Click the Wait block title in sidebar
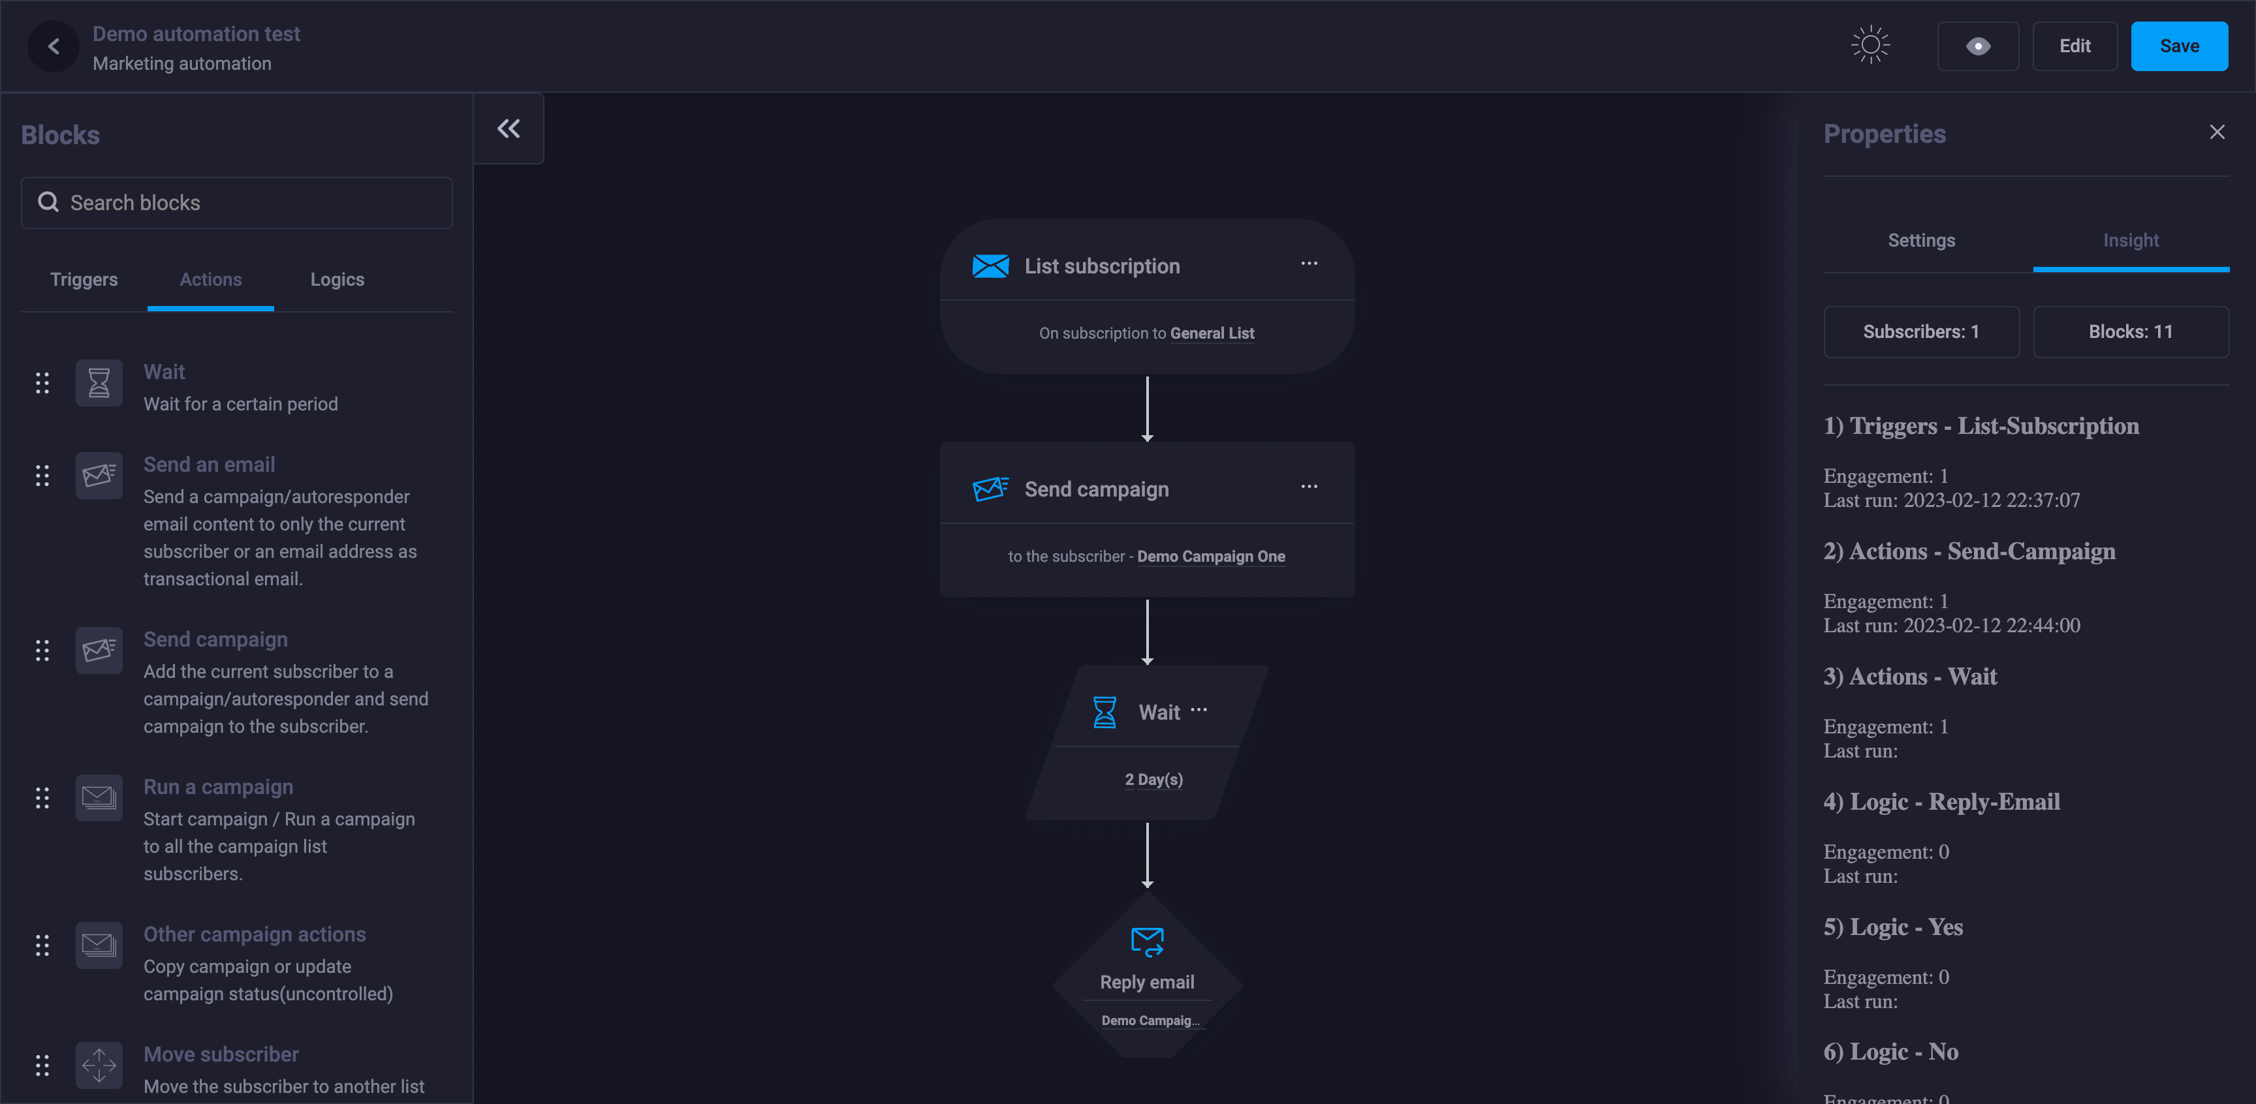This screenshot has width=2256, height=1104. 164,372
